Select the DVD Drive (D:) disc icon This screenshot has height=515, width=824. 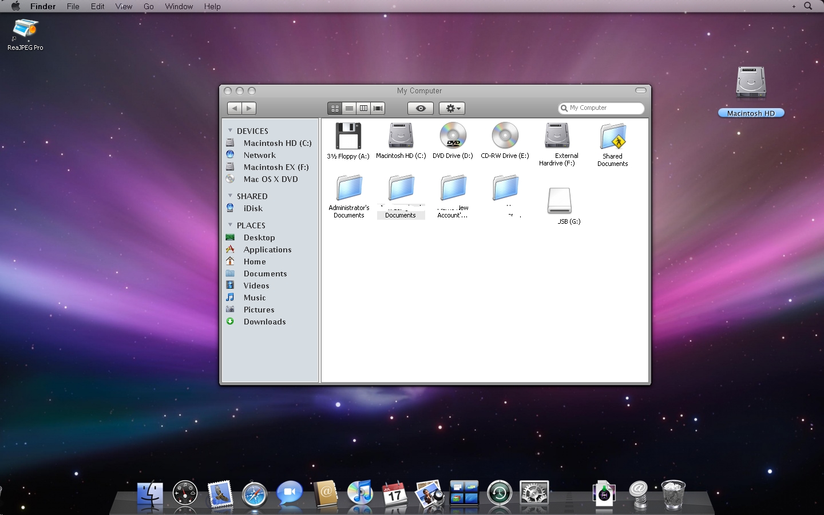pyautogui.click(x=453, y=136)
